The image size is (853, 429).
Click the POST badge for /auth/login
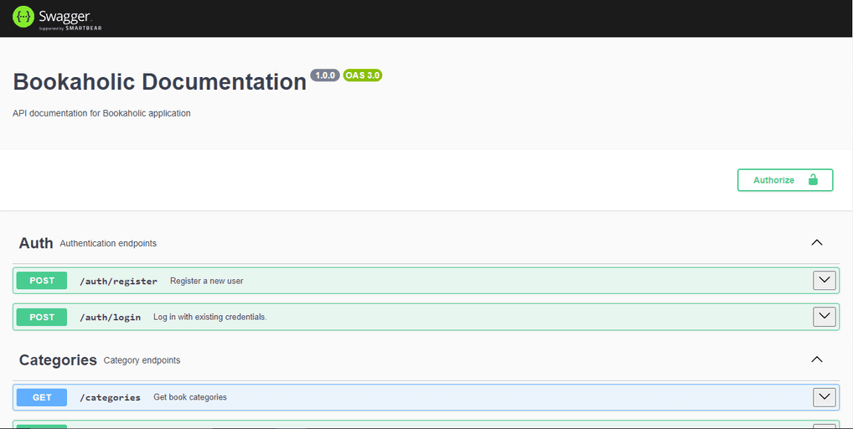coord(42,317)
